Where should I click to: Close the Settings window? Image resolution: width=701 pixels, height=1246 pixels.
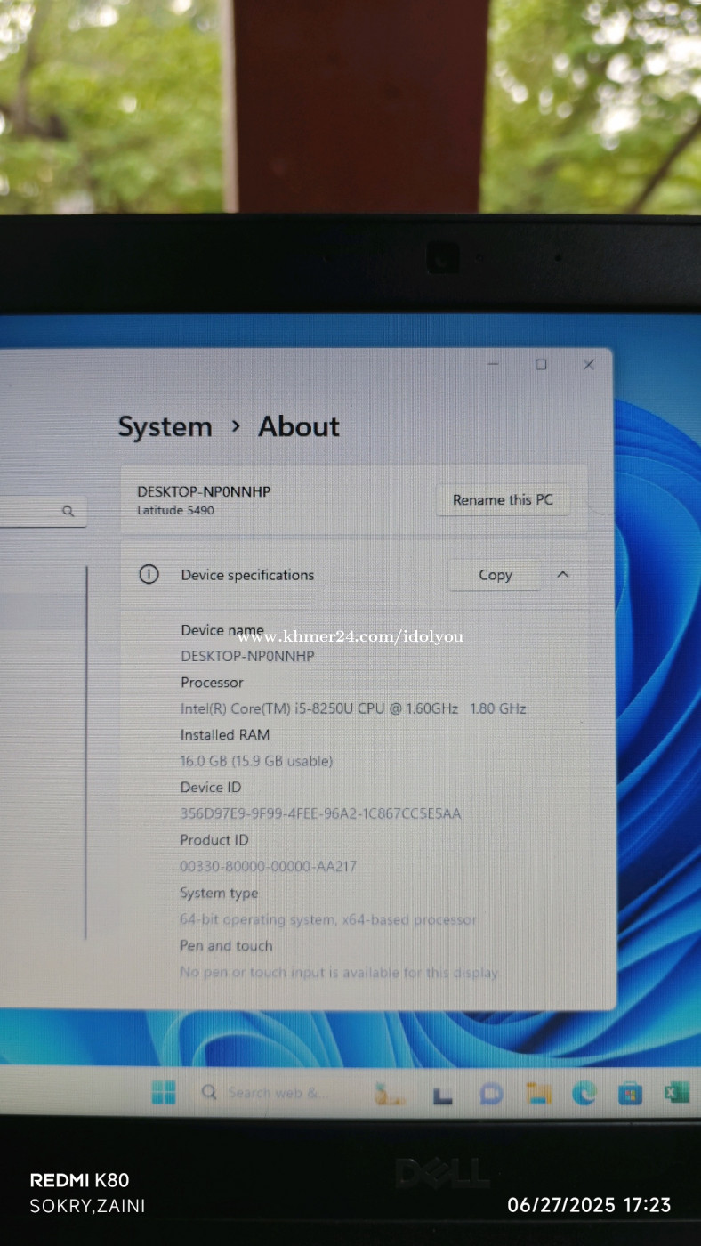(x=588, y=364)
